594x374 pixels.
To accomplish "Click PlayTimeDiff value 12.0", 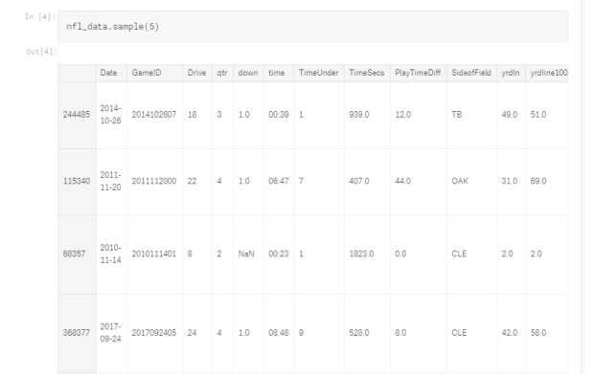I will coord(402,115).
